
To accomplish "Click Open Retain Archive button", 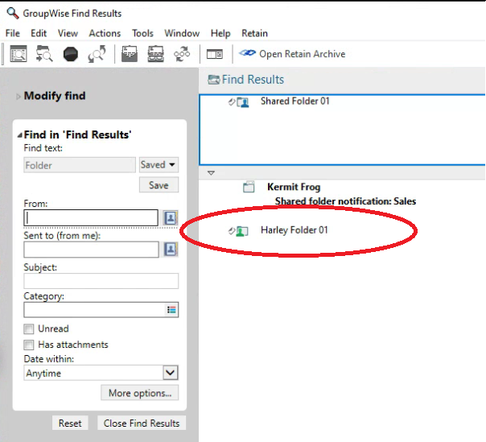I will coord(292,54).
